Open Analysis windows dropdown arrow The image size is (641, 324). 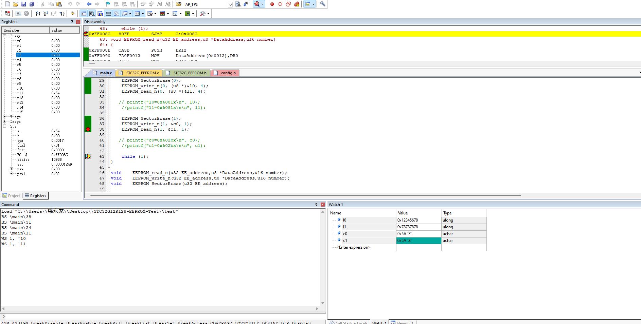pos(168,14)
